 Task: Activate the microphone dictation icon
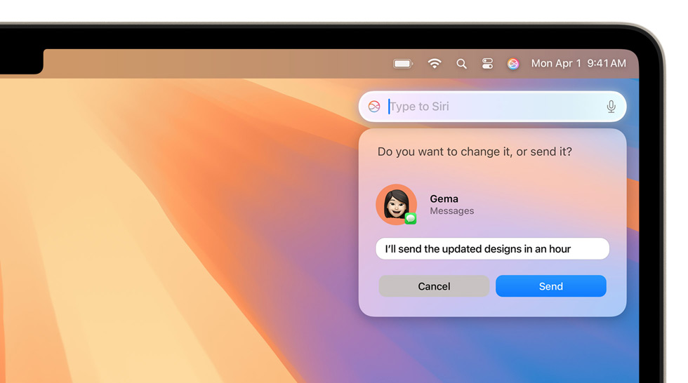click(x=611, y=107)
